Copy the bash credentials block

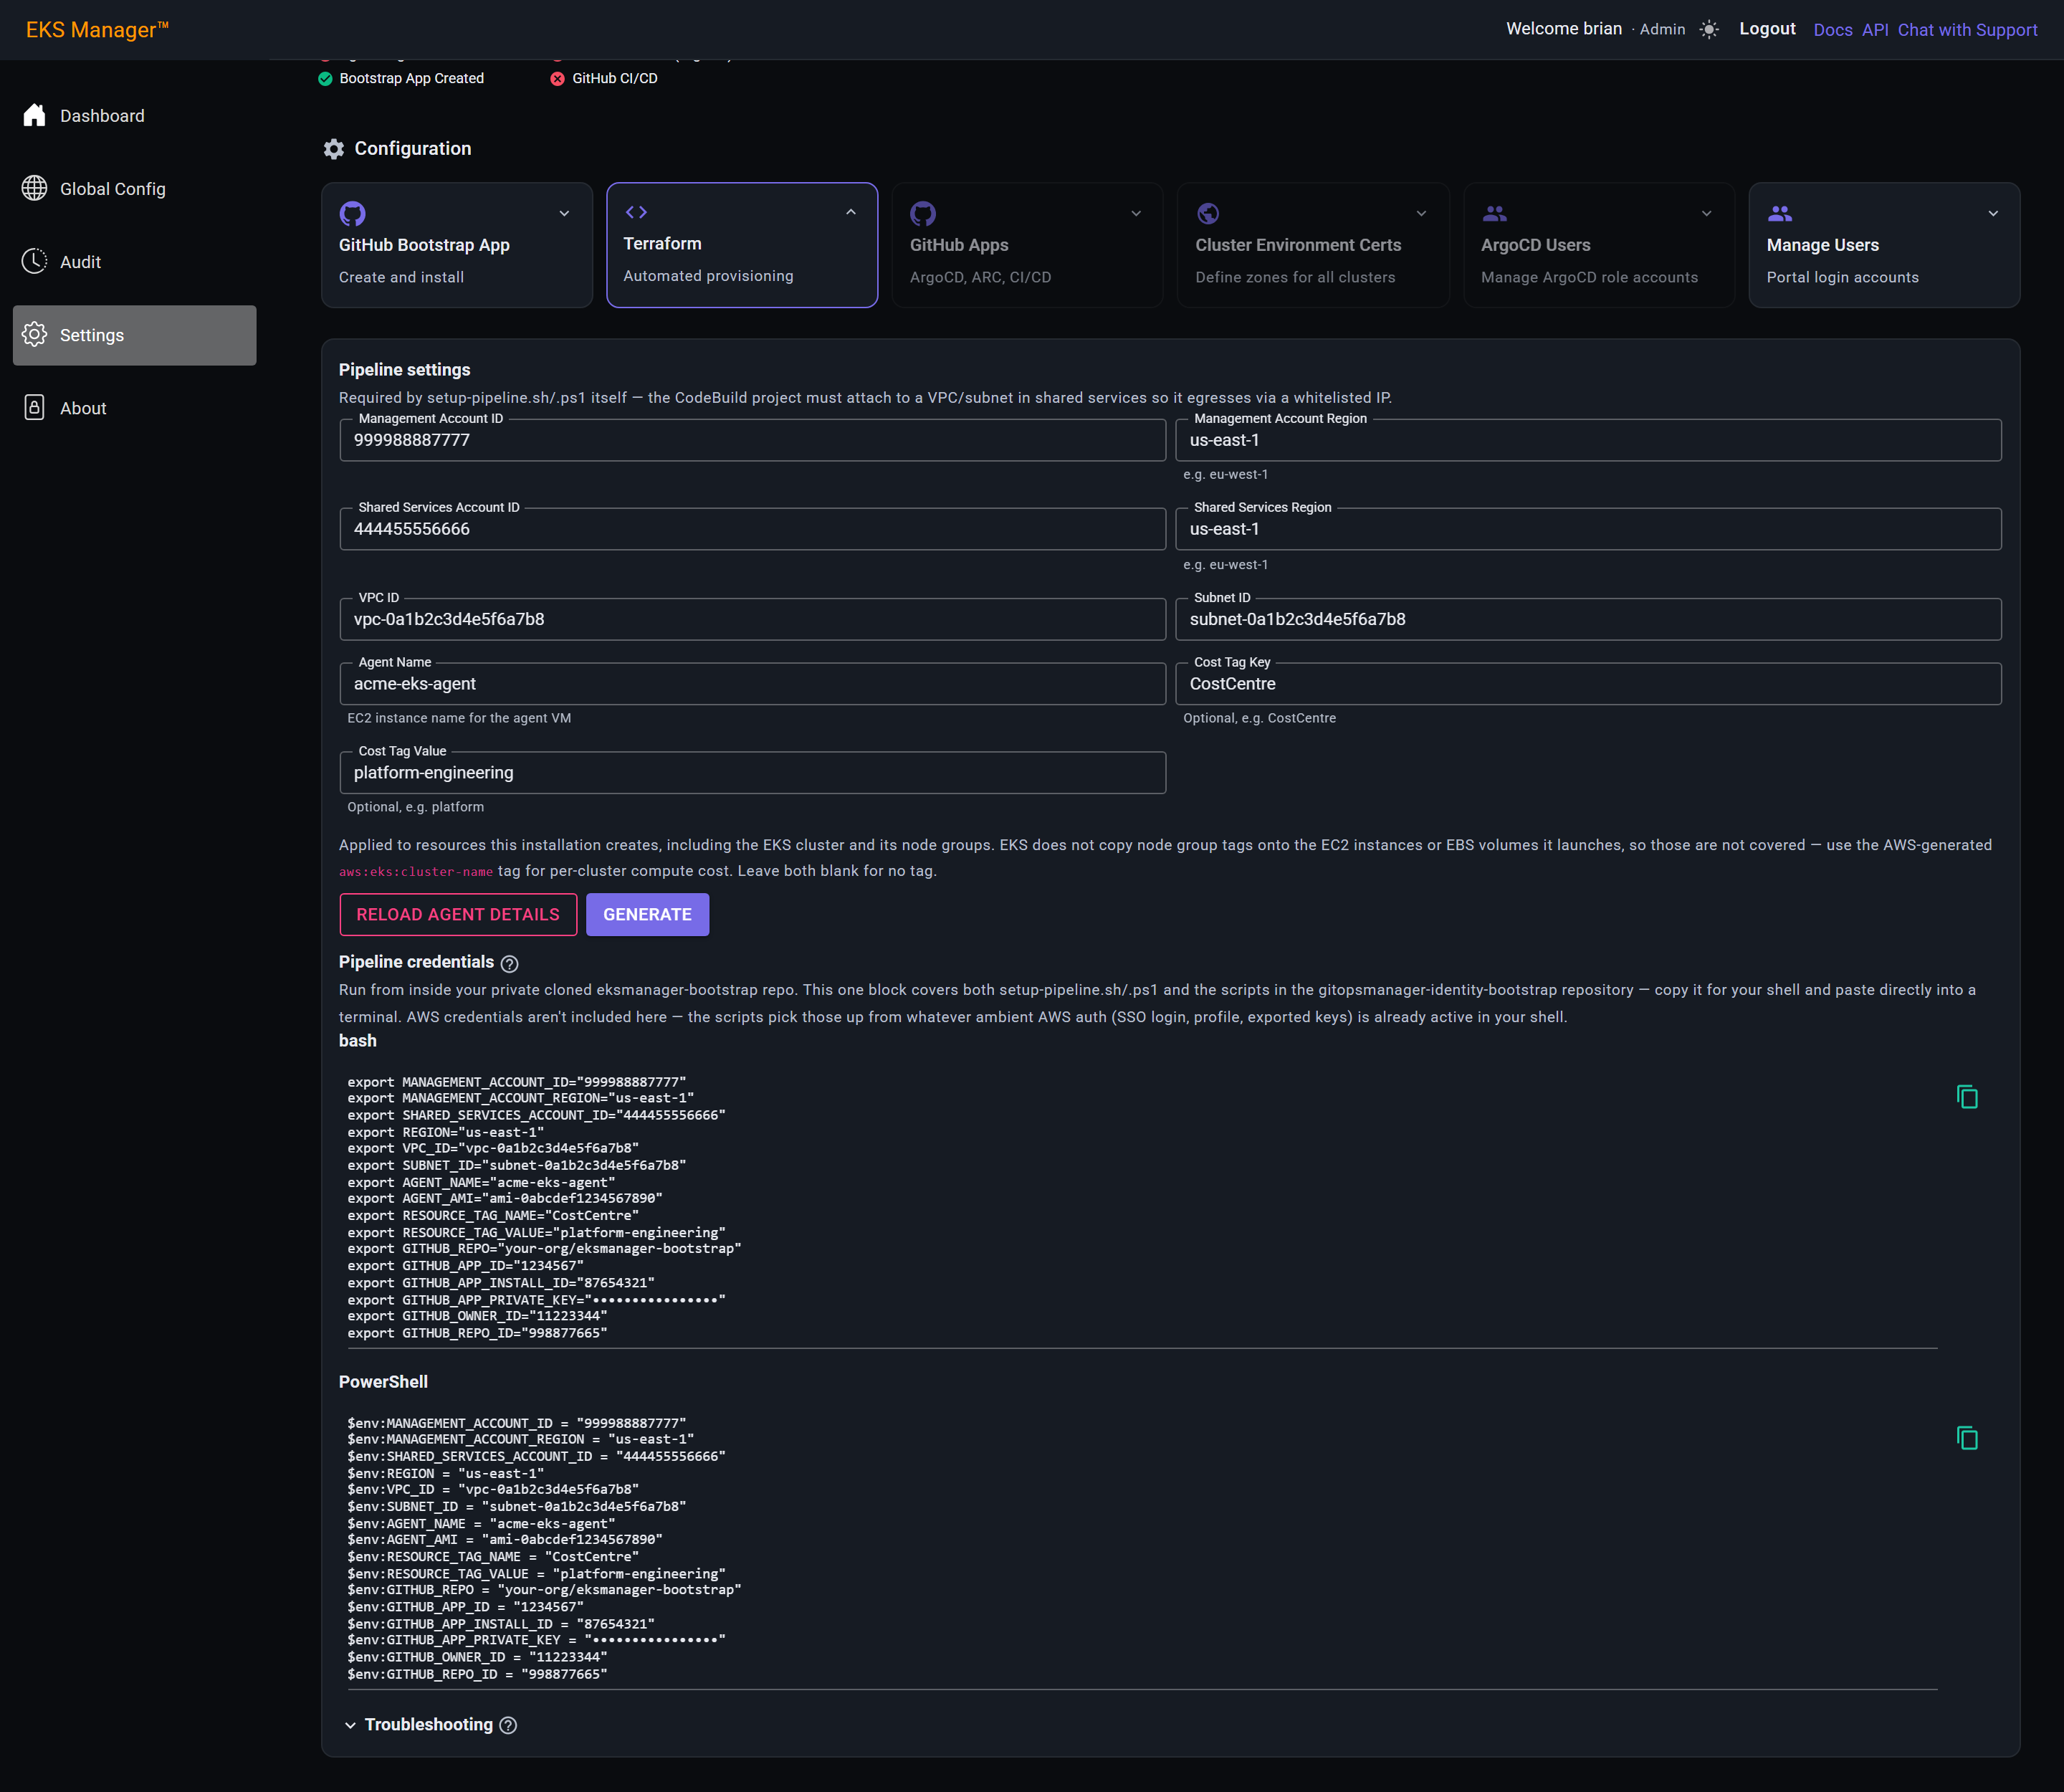[1967, 1097]
